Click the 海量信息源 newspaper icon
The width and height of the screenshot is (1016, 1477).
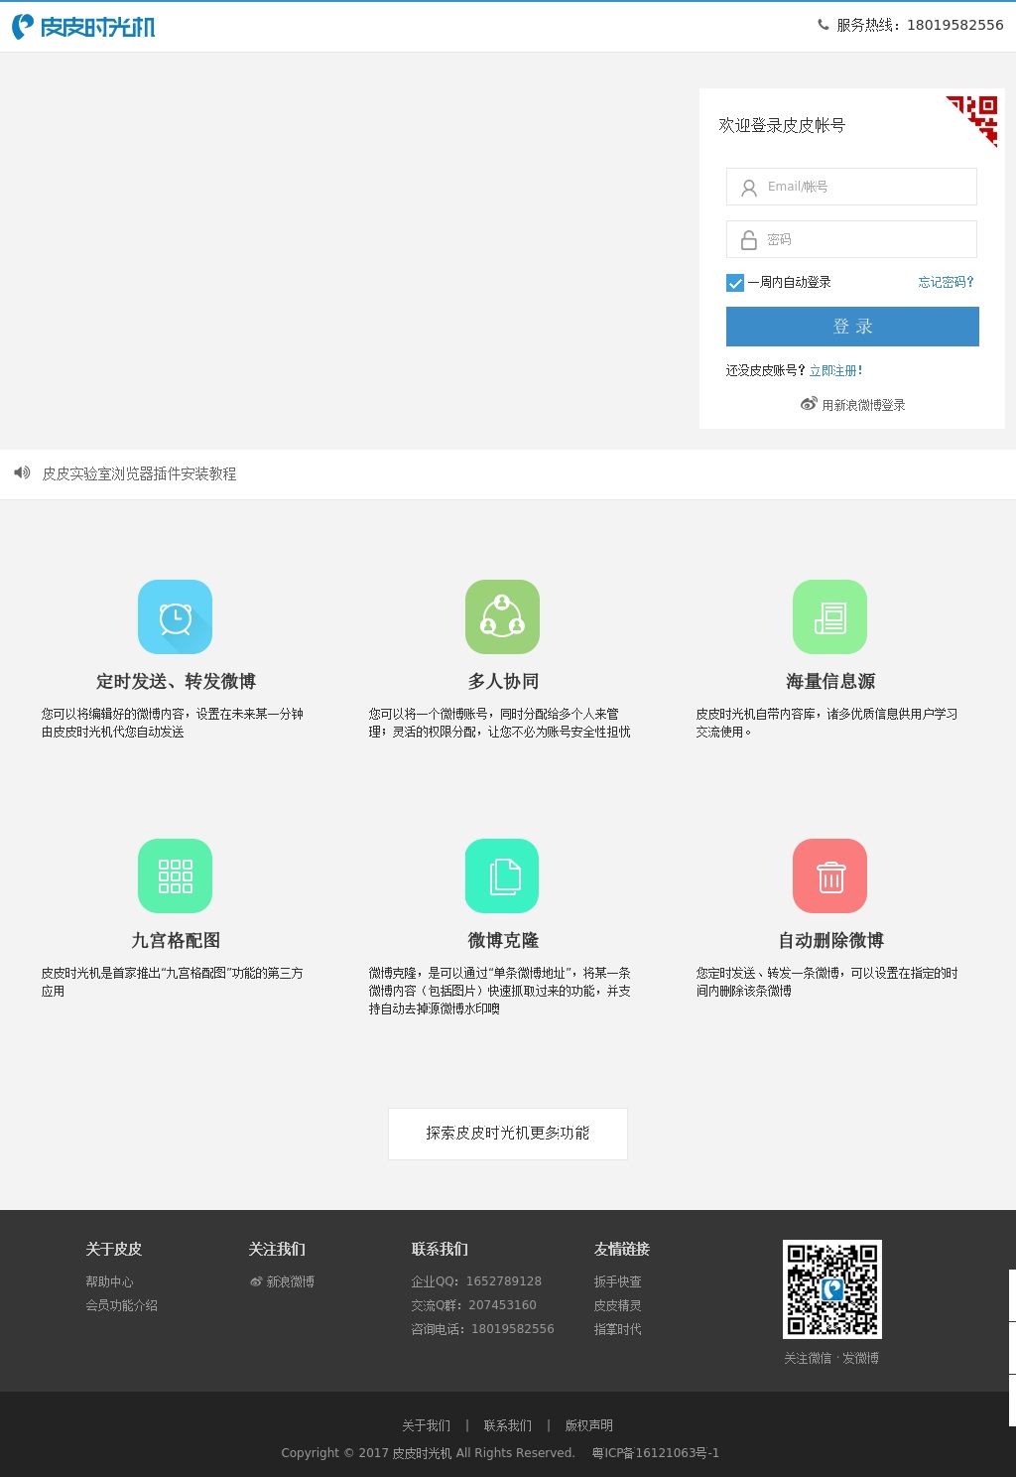pos(829,616)
